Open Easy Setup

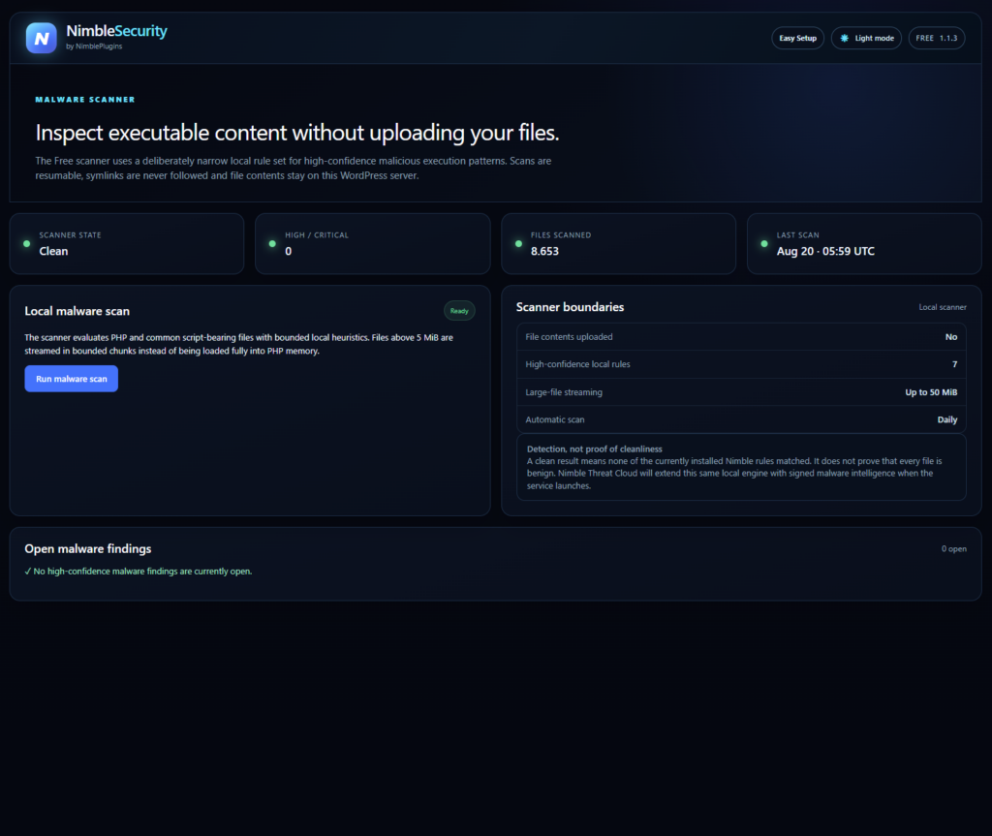tap(798, 38)
